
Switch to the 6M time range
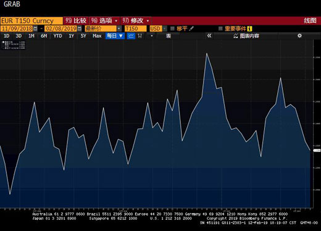click(44, 36)
